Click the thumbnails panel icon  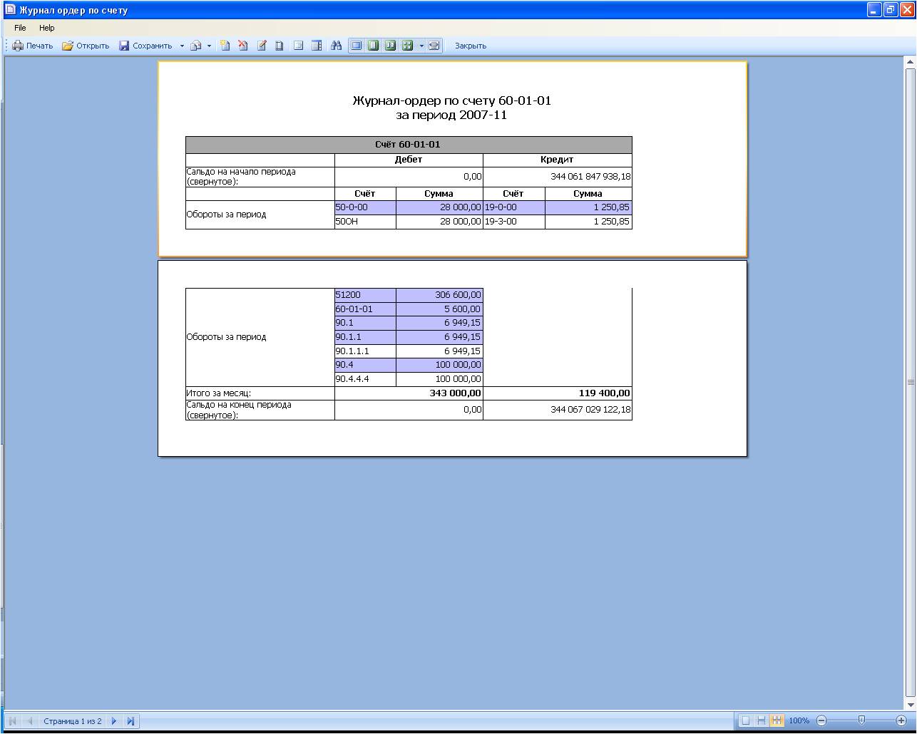click(317, 46)
